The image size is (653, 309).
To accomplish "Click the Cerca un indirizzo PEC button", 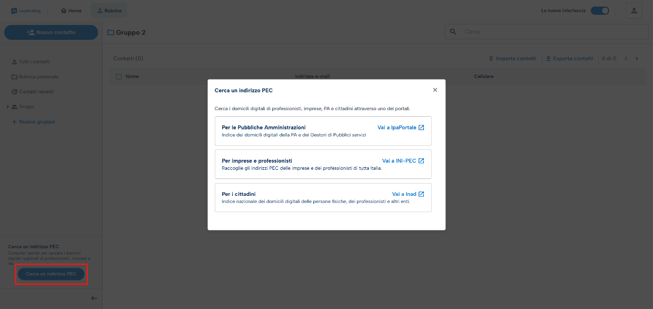I will (x=51, y=274).
